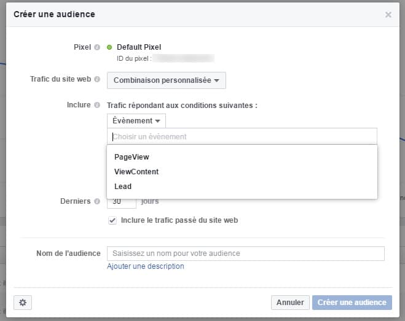Click the green pixel status dot
The height and width of the screenshot is (321, 405).
(109, 47)
